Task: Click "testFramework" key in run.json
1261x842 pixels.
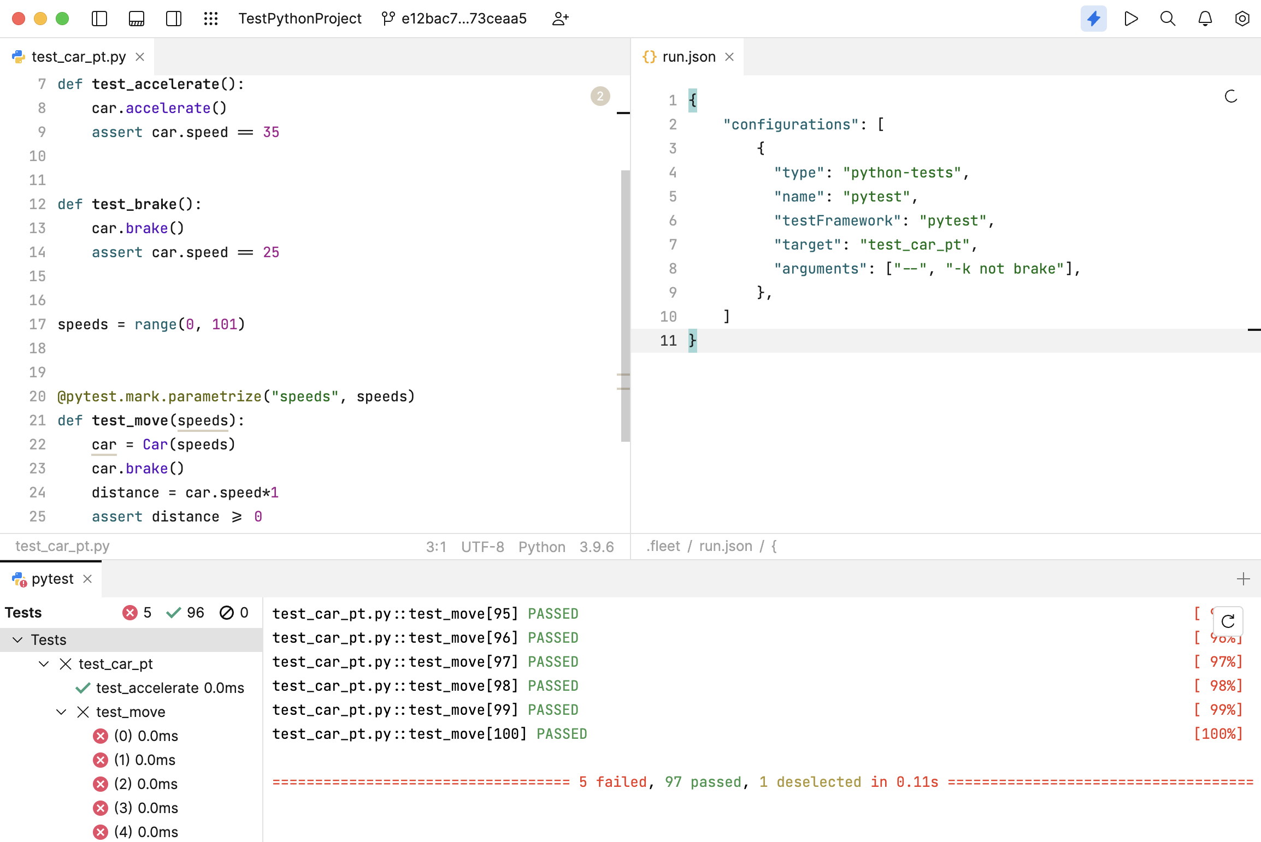Action: 837,221
